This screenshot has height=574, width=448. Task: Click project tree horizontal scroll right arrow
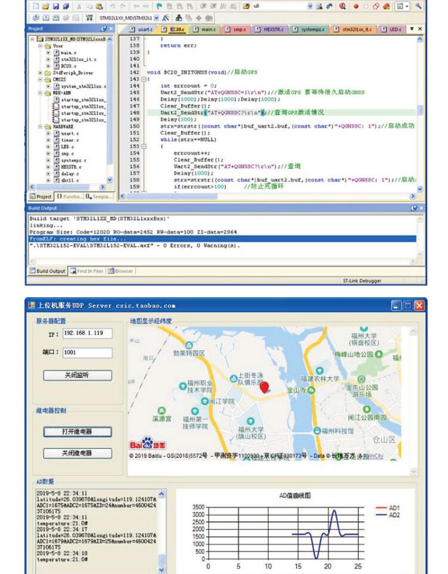click(102, 187)
